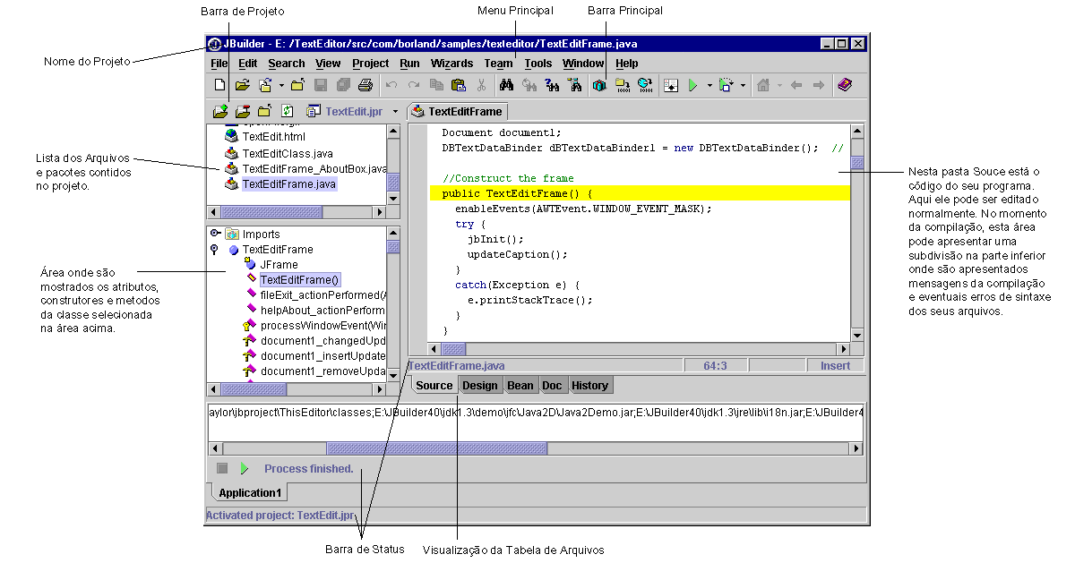
Task: Open the File menu
Action: click(x=219, y=64)
